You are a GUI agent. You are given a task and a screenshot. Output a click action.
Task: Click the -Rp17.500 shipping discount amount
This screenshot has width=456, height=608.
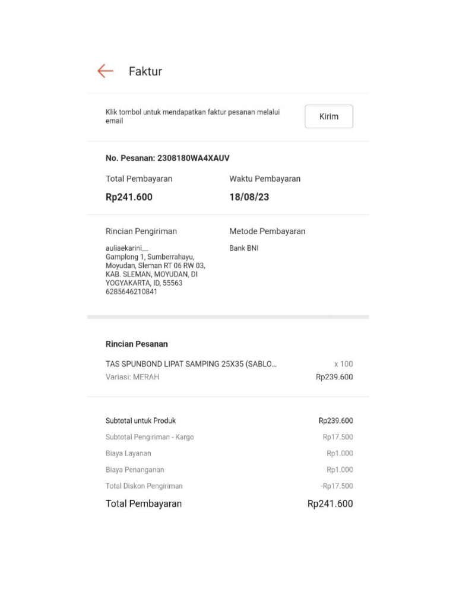tap(337, 486)
